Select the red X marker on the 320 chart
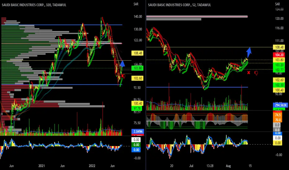This screenshot has height=170, width=289. pyautogui.click(x=122, y=76)
